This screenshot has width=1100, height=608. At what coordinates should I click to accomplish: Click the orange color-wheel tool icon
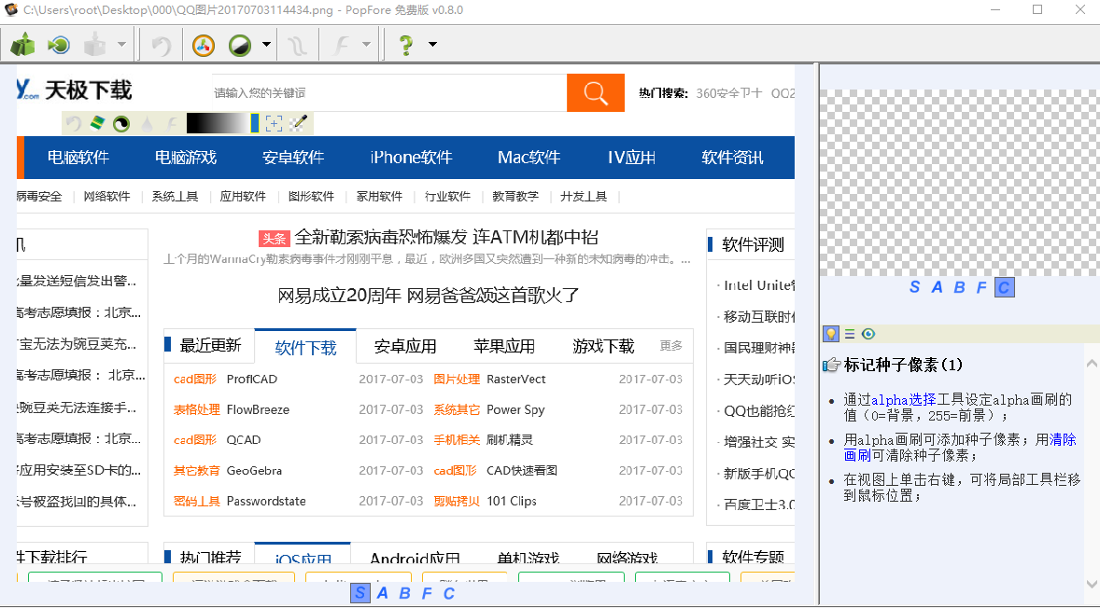click(204, 46)
